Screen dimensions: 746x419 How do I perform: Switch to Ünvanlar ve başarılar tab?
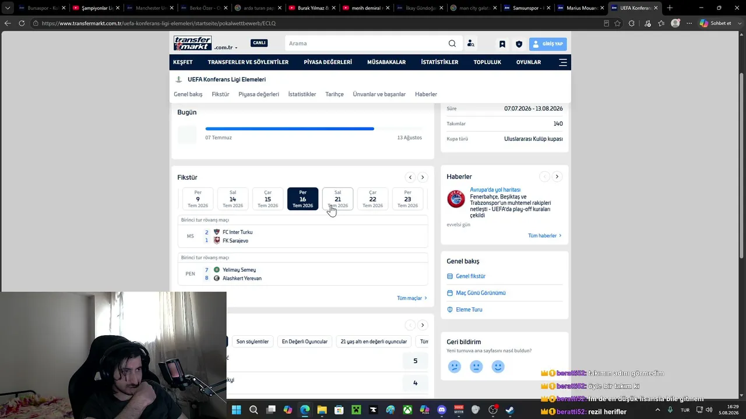click(x=379, y=94)
